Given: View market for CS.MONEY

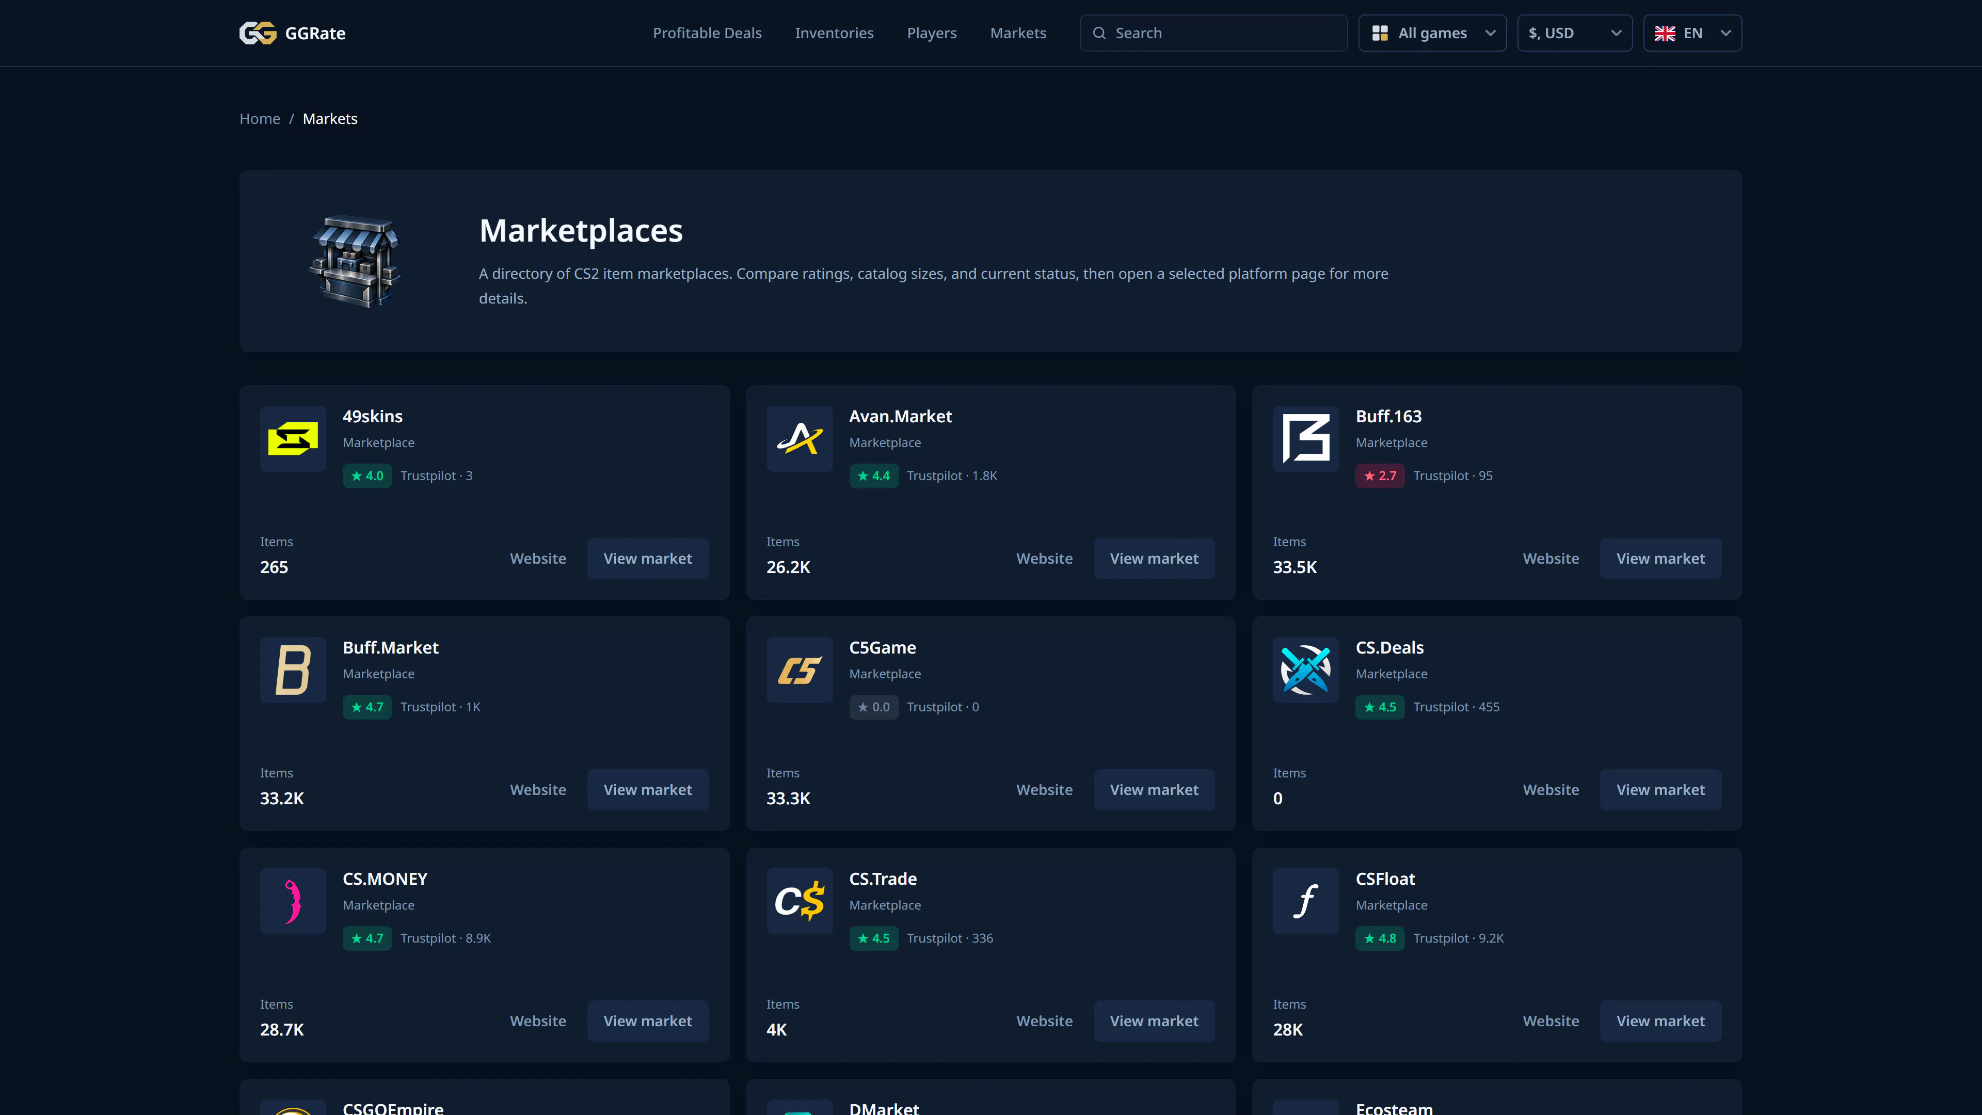Looking at the screenshot, I should [648, 1021].
